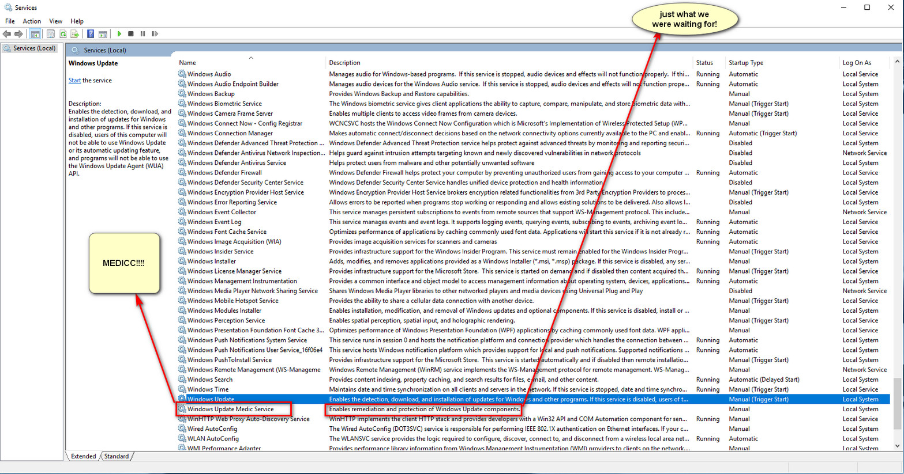The width and height of the screenshot is (904, 474).
Task: Select Windows Connection Manager row
Action: point(534,133)
